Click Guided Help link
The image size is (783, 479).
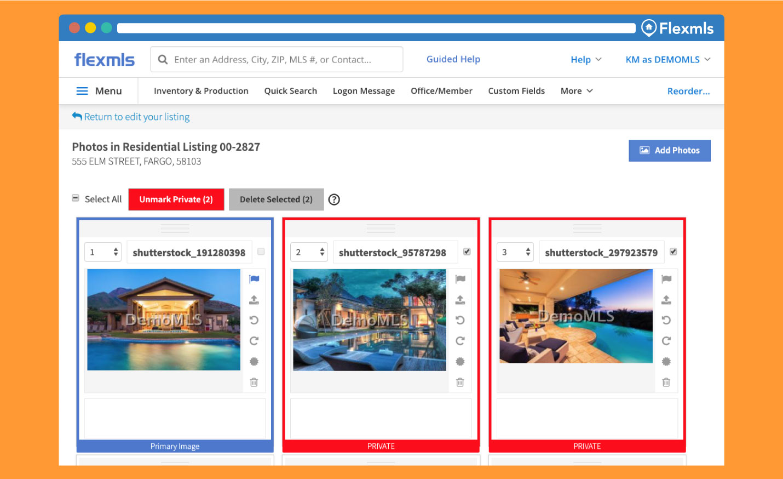(x=453, y=59)
